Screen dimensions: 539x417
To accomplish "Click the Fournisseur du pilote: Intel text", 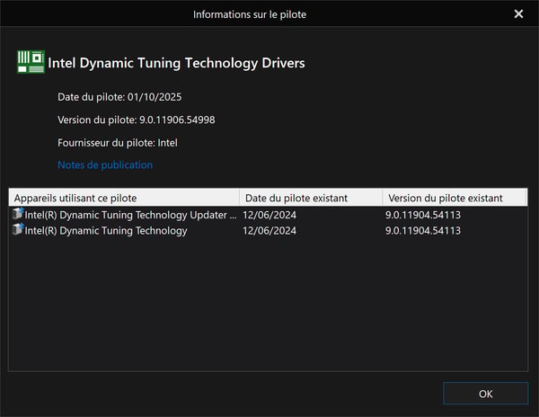I will tap(118, 143).
